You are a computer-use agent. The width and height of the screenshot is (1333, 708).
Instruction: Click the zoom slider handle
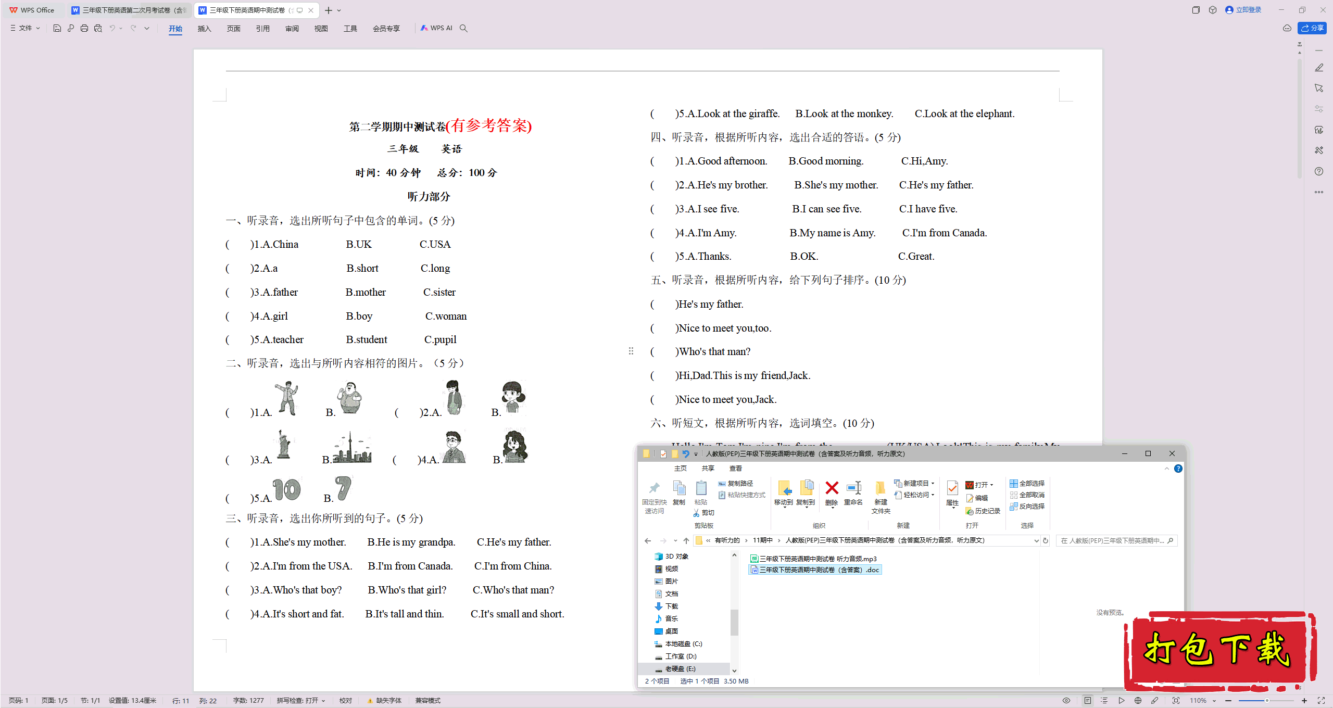pos(1267,701)
